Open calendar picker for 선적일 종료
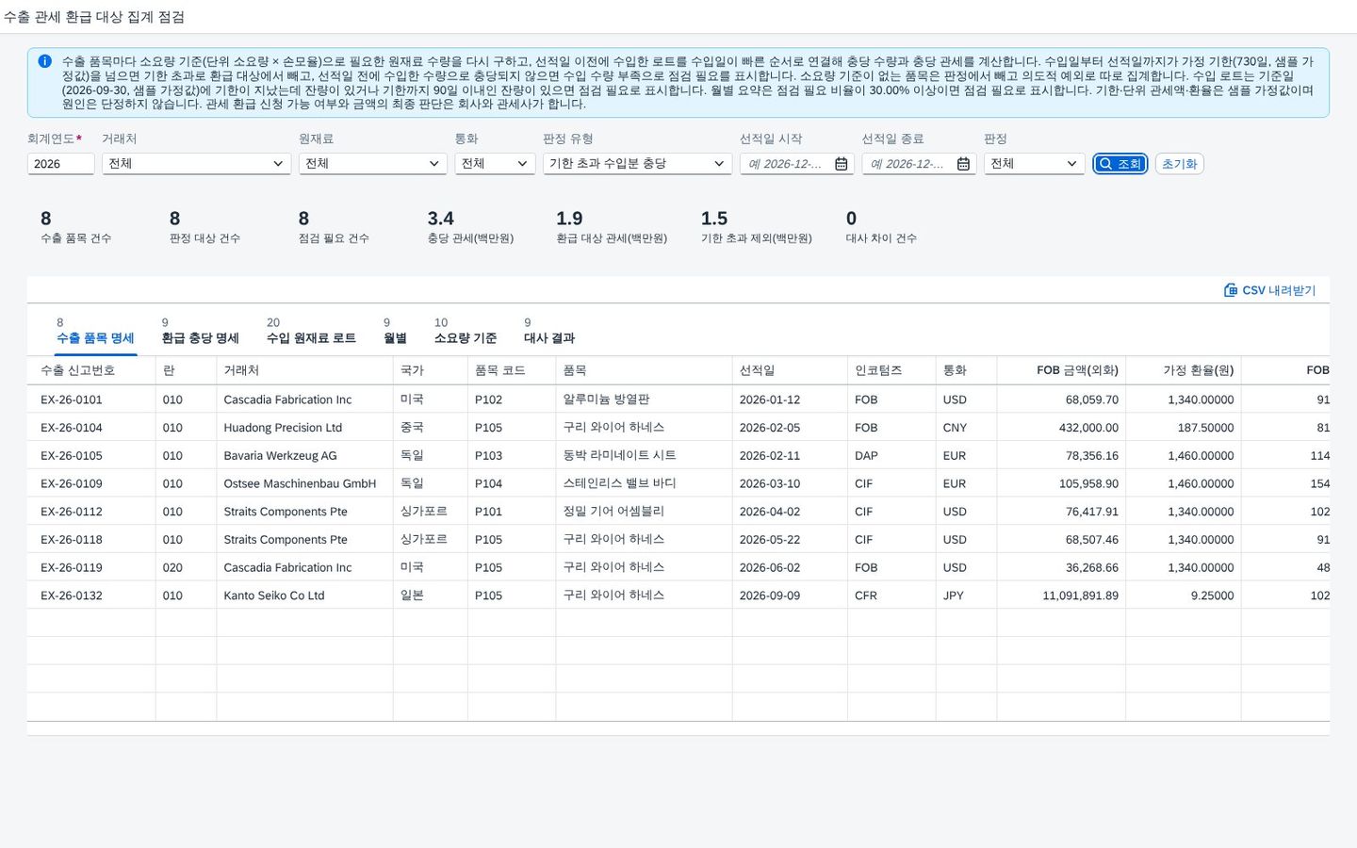The height and width of the screenshot is (848, 1357). (963, 164)
